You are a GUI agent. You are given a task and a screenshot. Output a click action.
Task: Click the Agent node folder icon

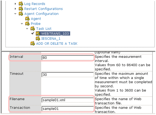click(x=27, y=19)
